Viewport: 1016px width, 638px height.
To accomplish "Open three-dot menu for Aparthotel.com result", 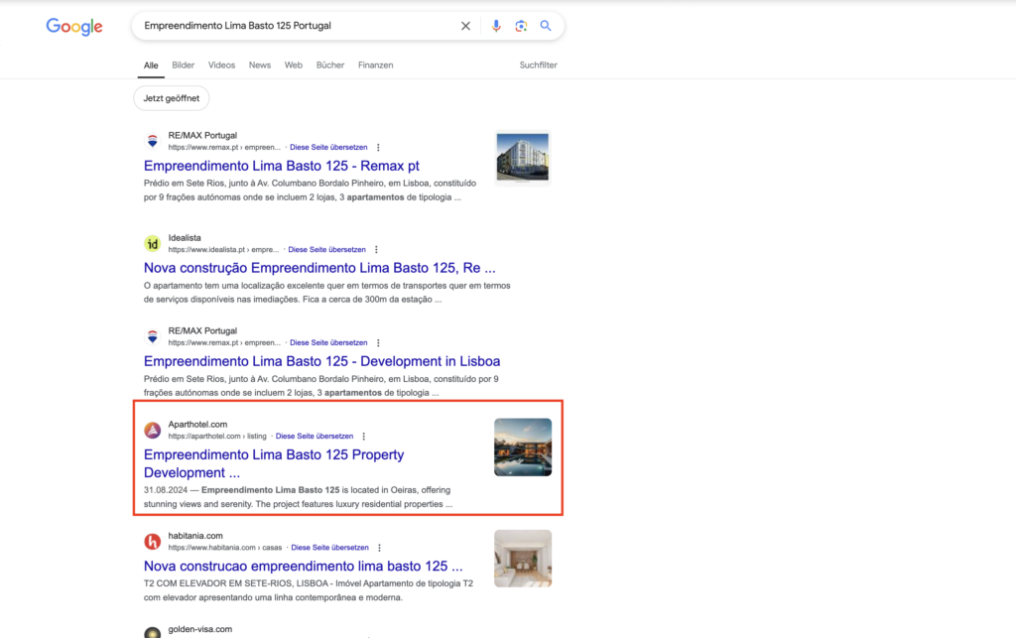I will tap(364, 437).
